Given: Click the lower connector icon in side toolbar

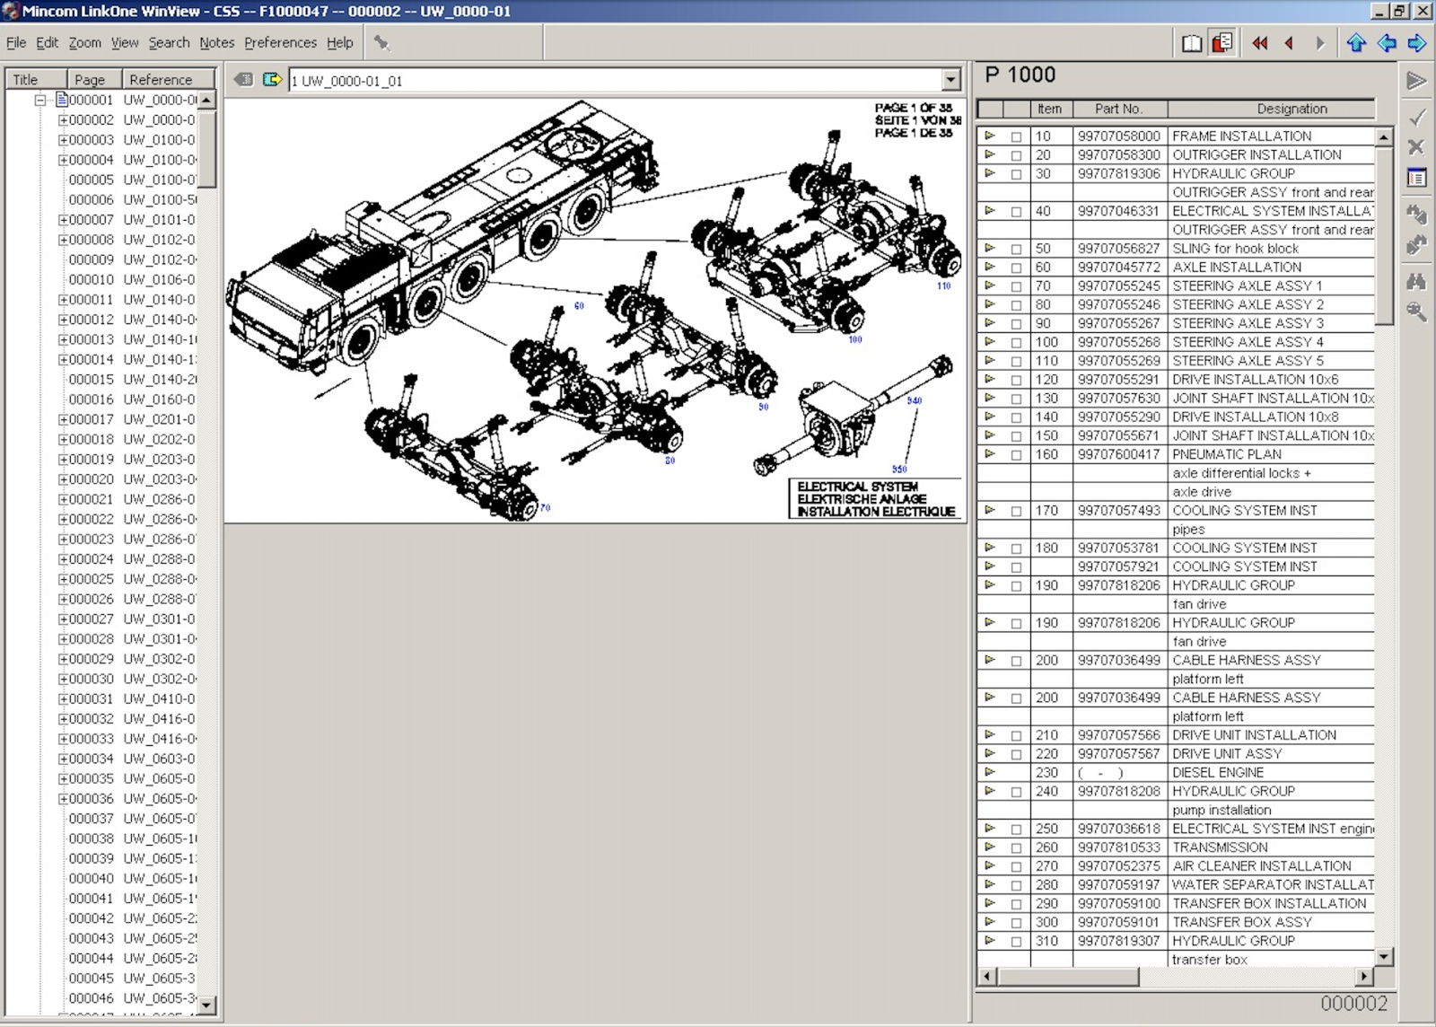Looking at the screenshot, I should pyautogui.click(x=1416, y=244).
